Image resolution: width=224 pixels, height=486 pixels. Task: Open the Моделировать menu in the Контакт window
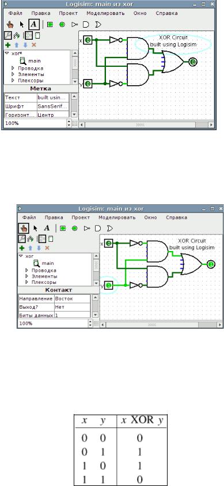117,217
